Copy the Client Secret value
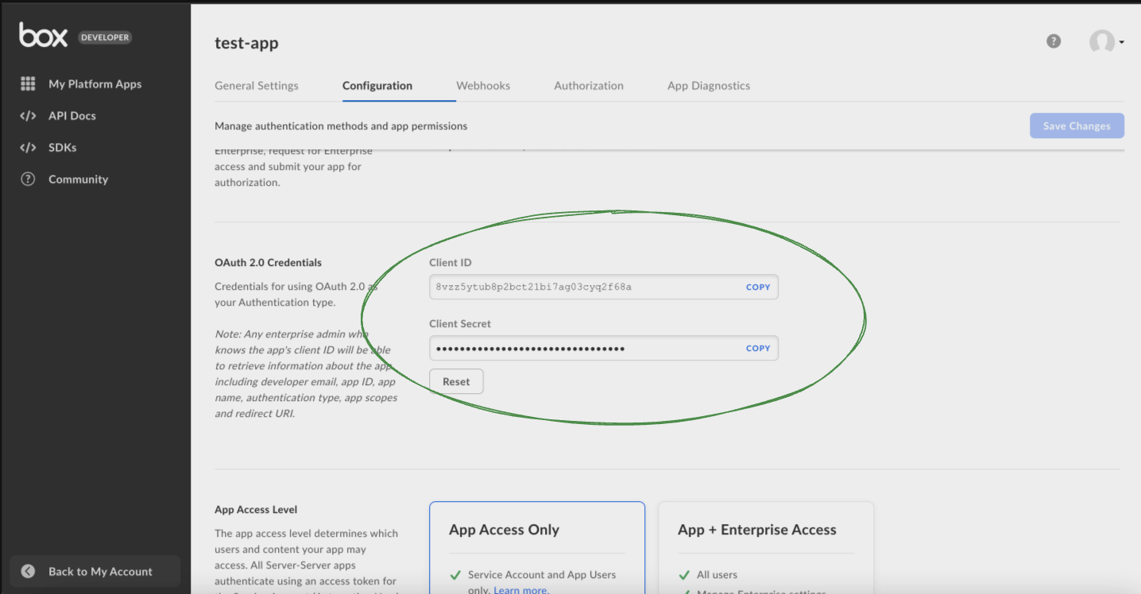Viewport: 1141px width, 594px height. point(758,348)
